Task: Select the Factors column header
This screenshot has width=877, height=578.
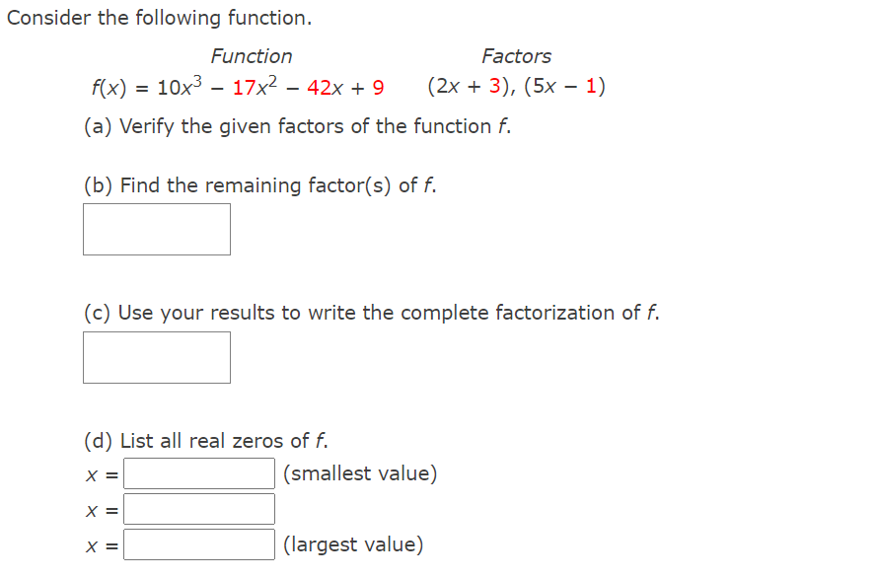Action: (x=517, y=56)
